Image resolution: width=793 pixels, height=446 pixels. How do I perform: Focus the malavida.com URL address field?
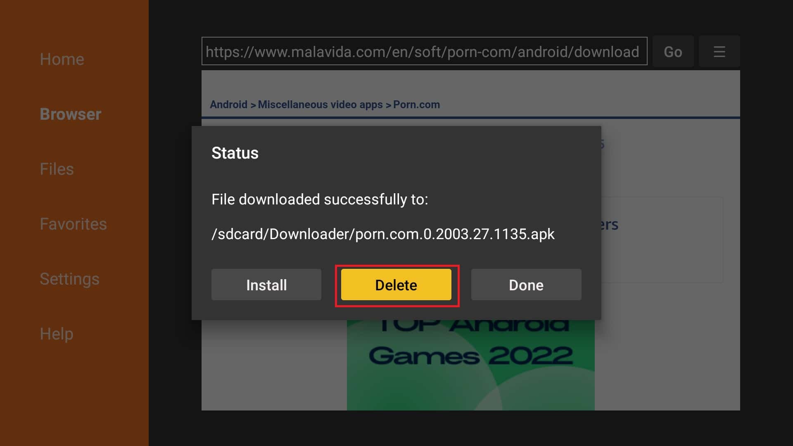(424, 51)
